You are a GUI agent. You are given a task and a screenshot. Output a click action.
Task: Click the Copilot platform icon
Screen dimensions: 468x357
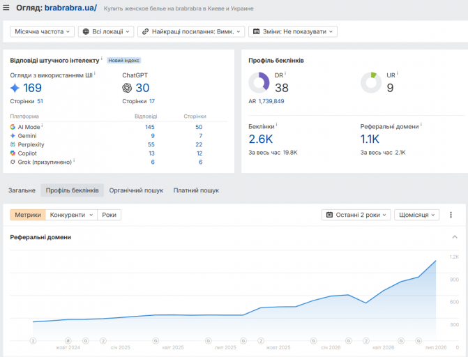(13, 153)
